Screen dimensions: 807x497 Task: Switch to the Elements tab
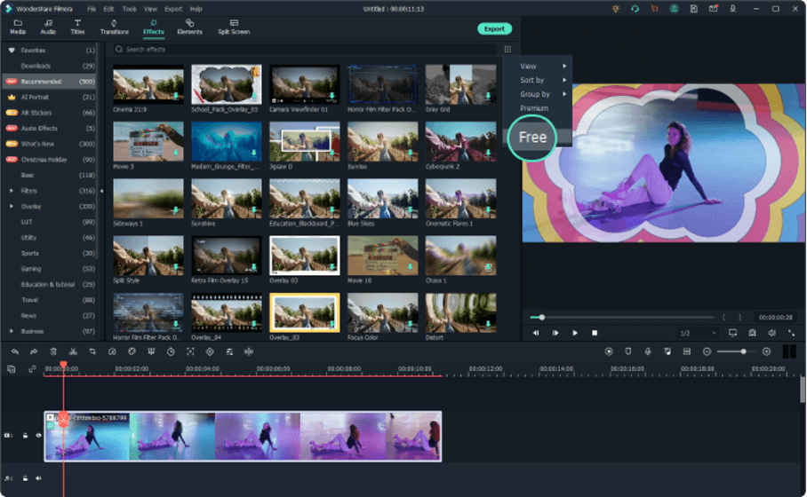click(x=189, y=28)
